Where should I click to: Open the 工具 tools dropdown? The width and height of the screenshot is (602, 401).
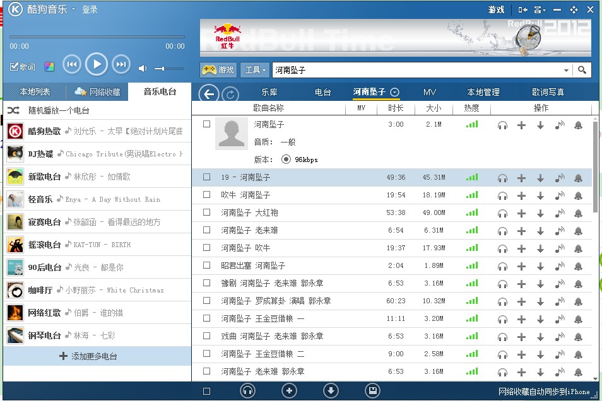(x=255, y=70)
